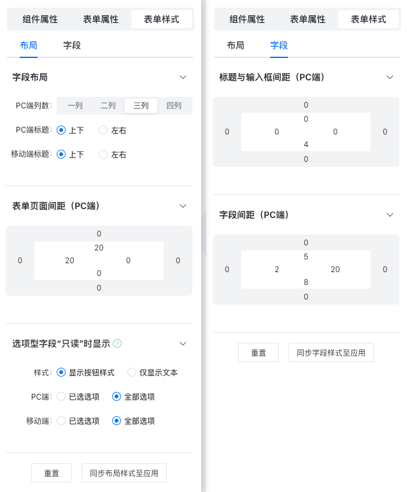Select 左右 for PC端标题

point(103,130)
